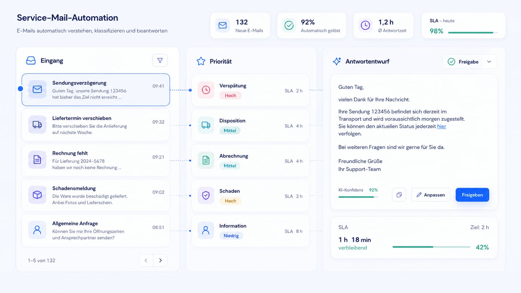Select the Sendungsverzögerung email
The height and width of the screenshot is (293, 521).
tap(96, 90)
